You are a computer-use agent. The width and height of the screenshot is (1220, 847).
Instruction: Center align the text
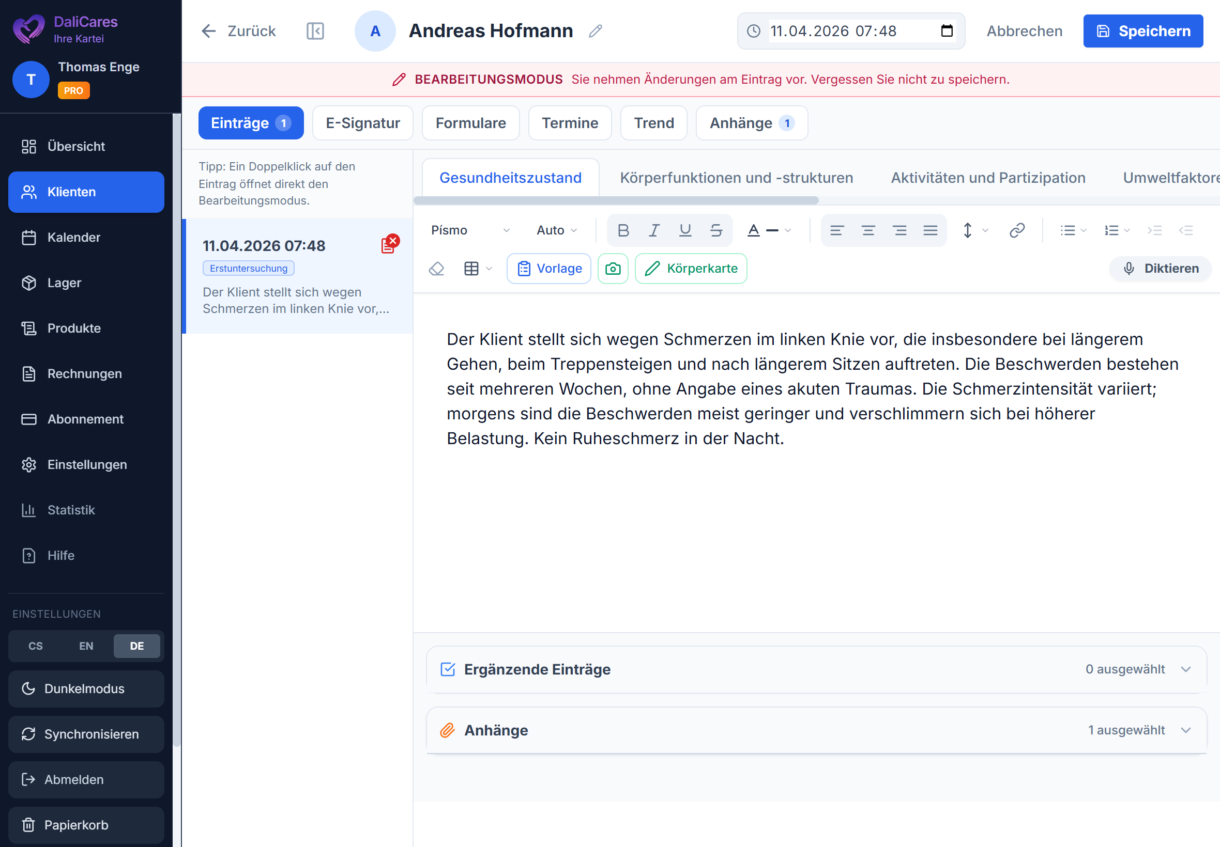[868, 230]
